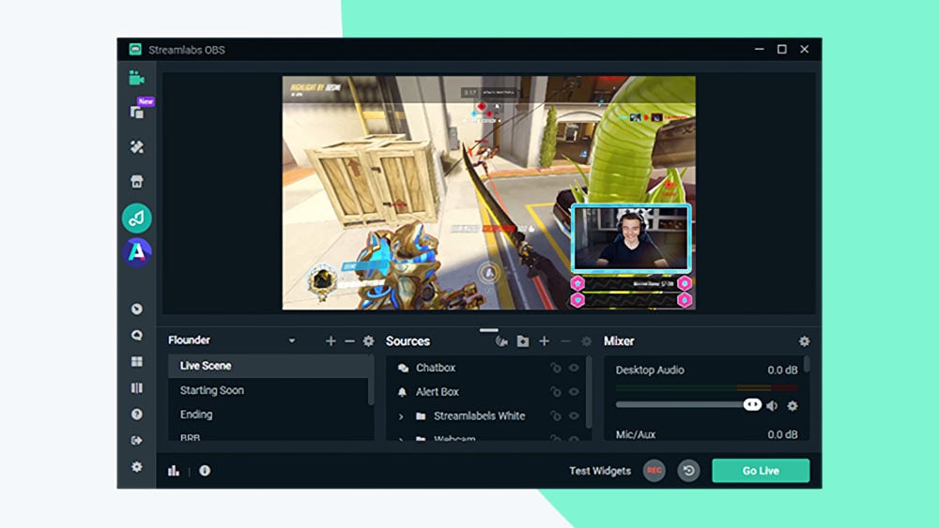Click the logout arrow icon in sidebar
The height and width of the screenshot is (528, 939).
[137, 441]
